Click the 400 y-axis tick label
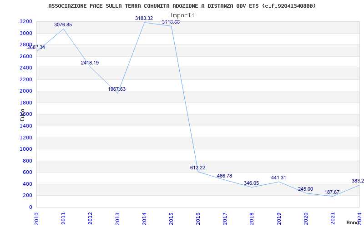Screen dimensions: 364x227 27,184
